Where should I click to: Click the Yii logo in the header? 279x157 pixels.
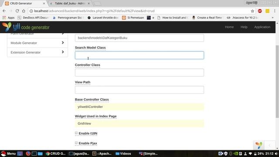tap(26, 27)
